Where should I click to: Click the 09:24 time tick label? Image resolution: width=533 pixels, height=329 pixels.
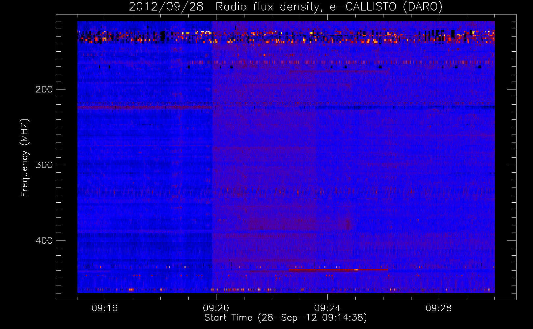[327, 308]
